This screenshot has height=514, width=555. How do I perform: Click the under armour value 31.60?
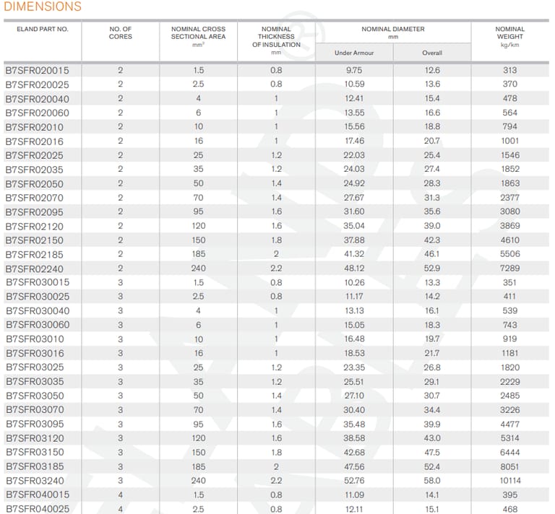tap(354, 212)
